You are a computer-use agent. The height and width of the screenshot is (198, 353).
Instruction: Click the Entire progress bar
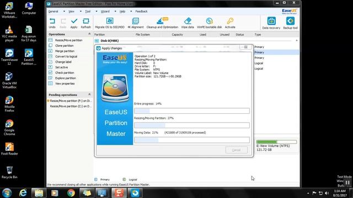pyautogui.click(x=192, y=111)
